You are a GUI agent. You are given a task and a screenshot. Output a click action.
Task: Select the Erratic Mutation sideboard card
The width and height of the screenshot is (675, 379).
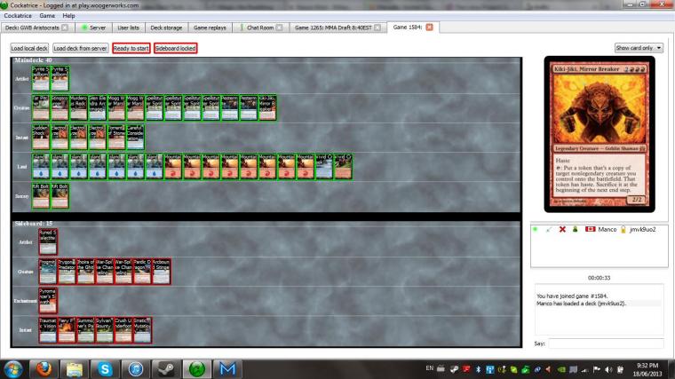(x=142, y=330)
